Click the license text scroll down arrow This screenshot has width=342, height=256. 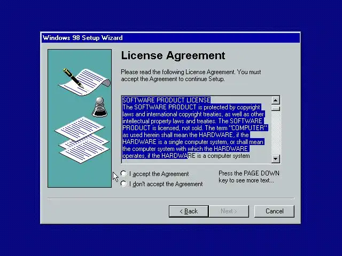[x=276, y=159]
